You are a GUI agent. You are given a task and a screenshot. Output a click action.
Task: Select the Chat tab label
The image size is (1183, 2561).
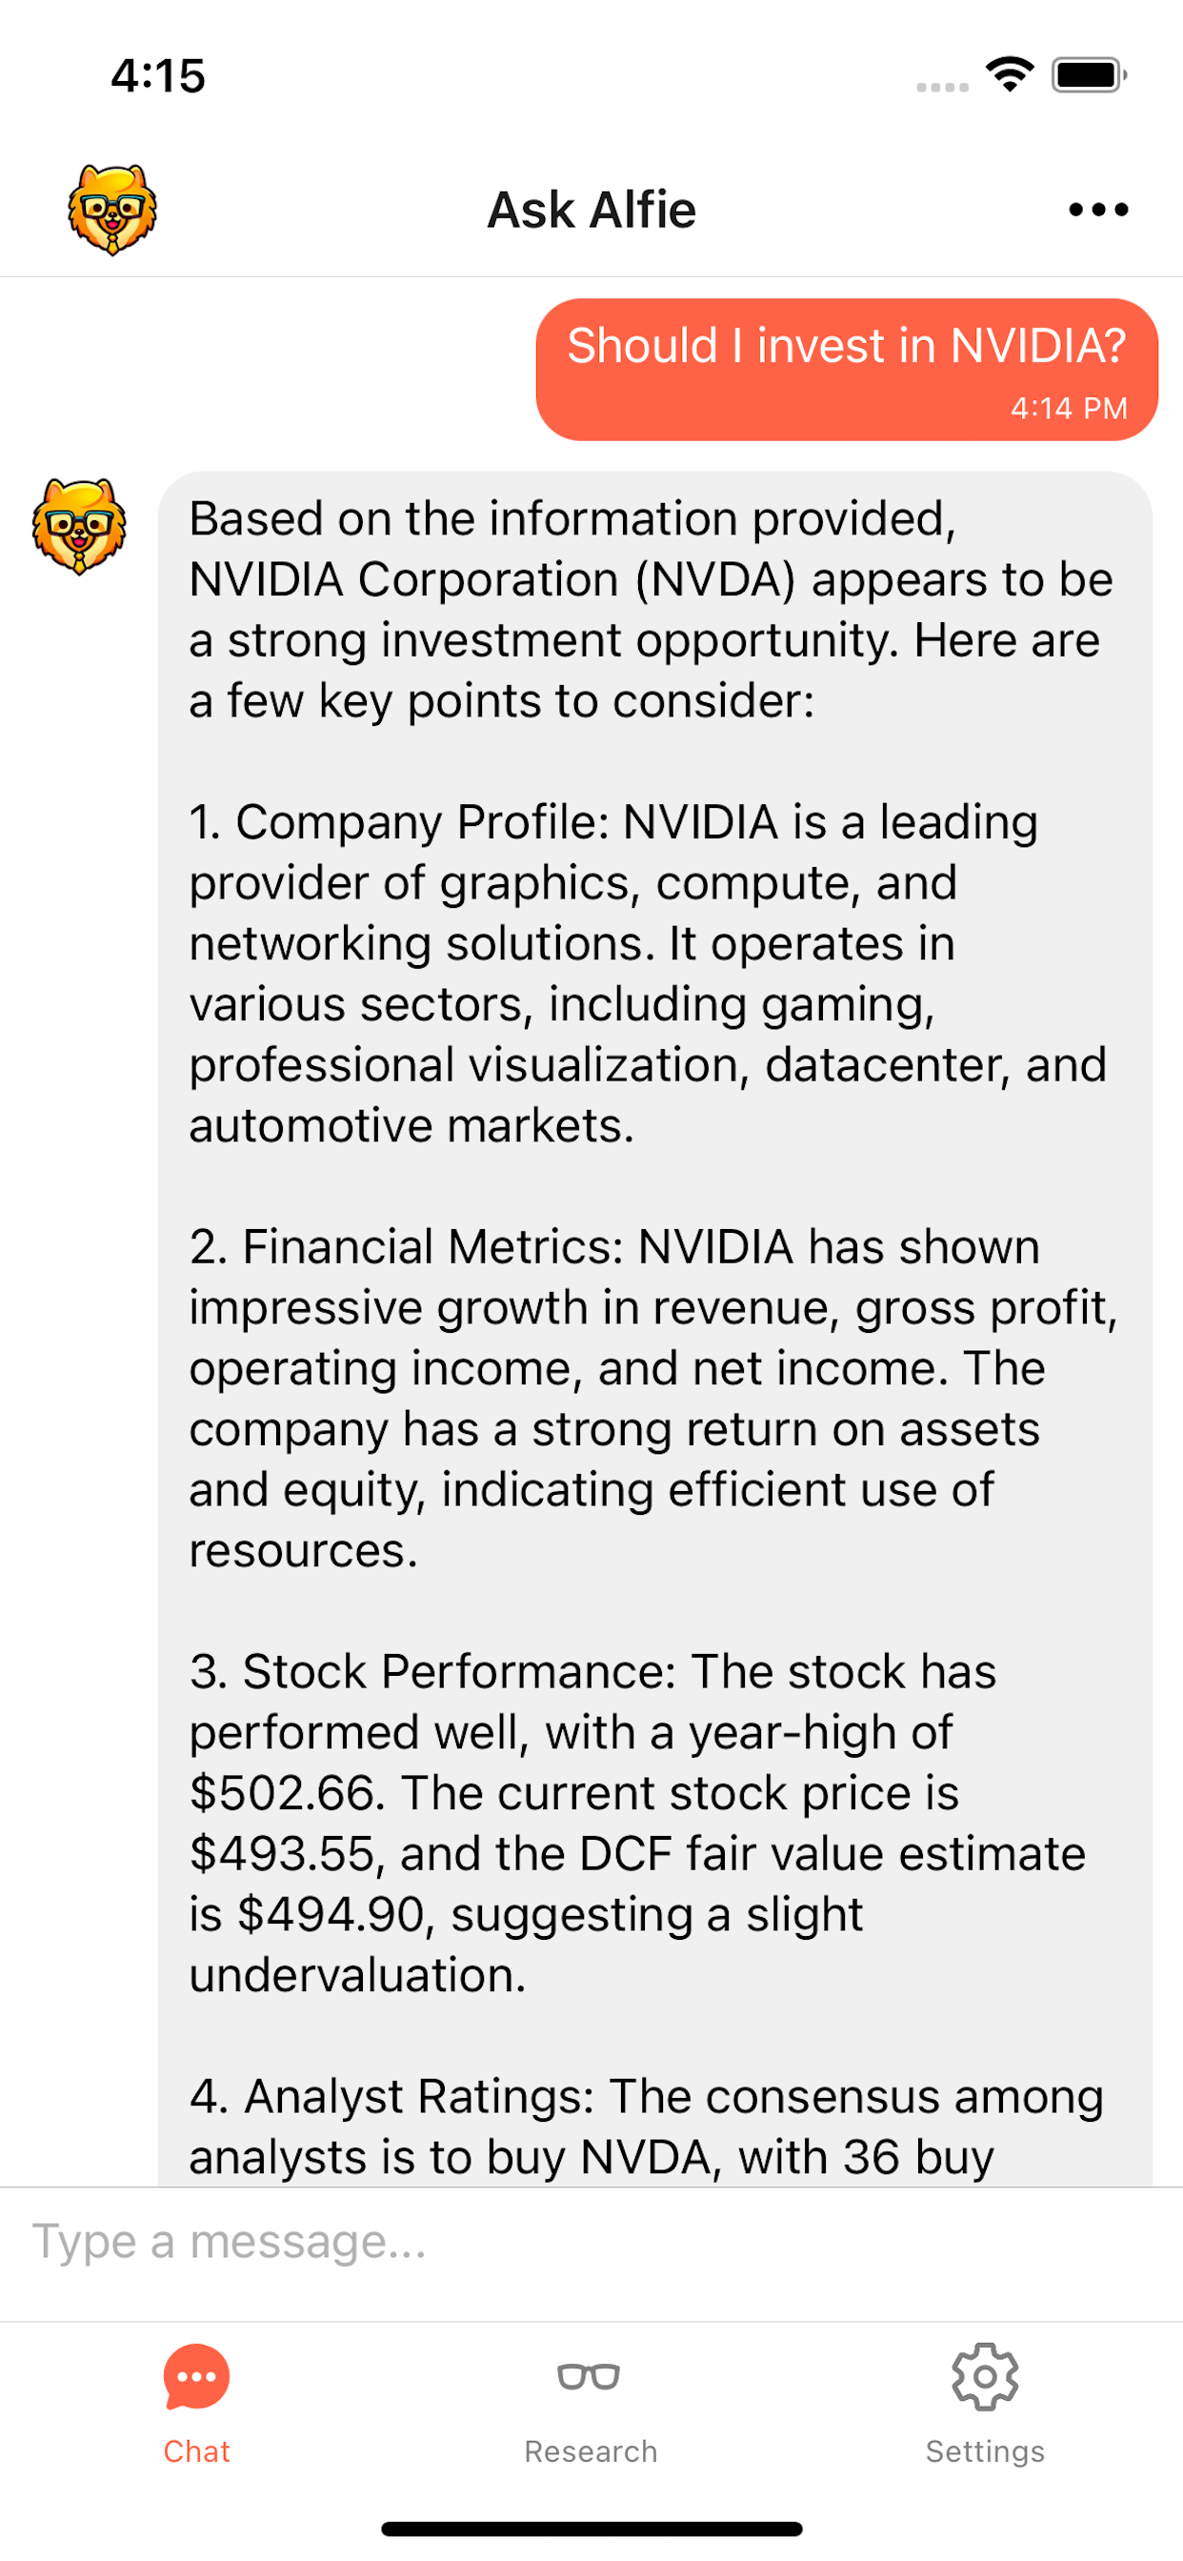click(197, 2451)
